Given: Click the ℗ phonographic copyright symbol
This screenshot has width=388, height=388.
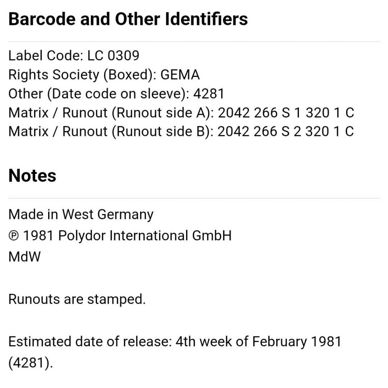Looking at the screenshot, I should [x=14, y=236].
